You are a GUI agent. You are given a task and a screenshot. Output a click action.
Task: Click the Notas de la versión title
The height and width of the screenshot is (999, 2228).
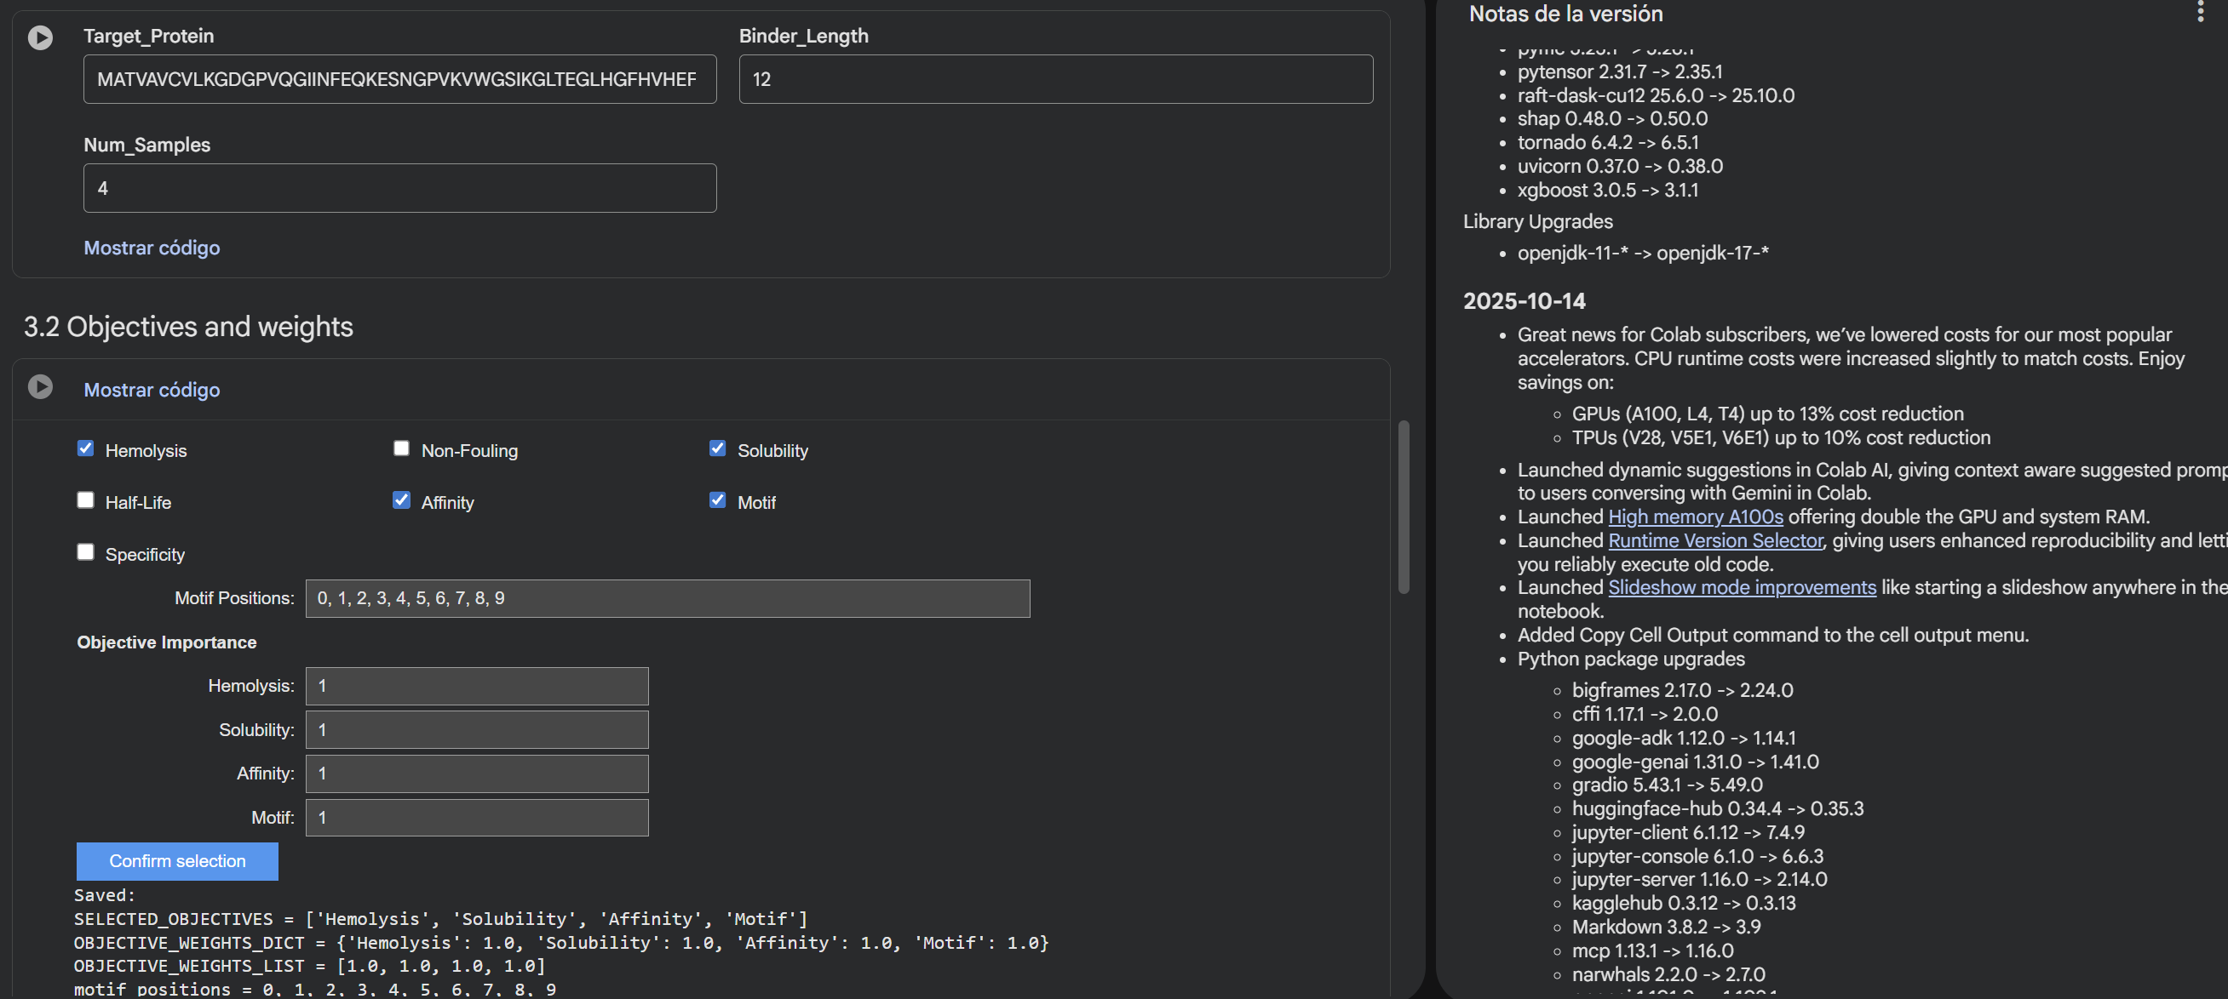coord(1565,14)
